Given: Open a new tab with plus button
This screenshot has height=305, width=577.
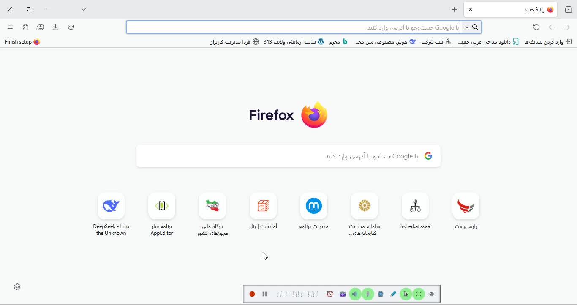Looking at the screenshot, I should 455,9.
